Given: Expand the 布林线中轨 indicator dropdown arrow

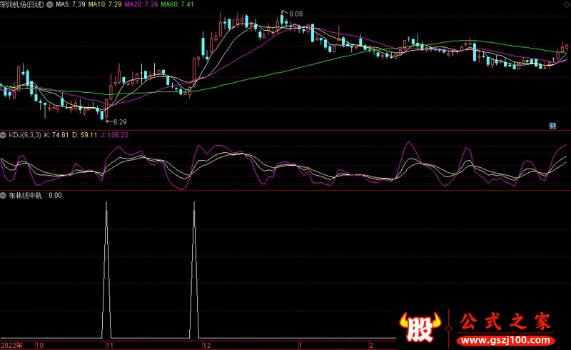Looking at the screenshot, I should (3, 196).
